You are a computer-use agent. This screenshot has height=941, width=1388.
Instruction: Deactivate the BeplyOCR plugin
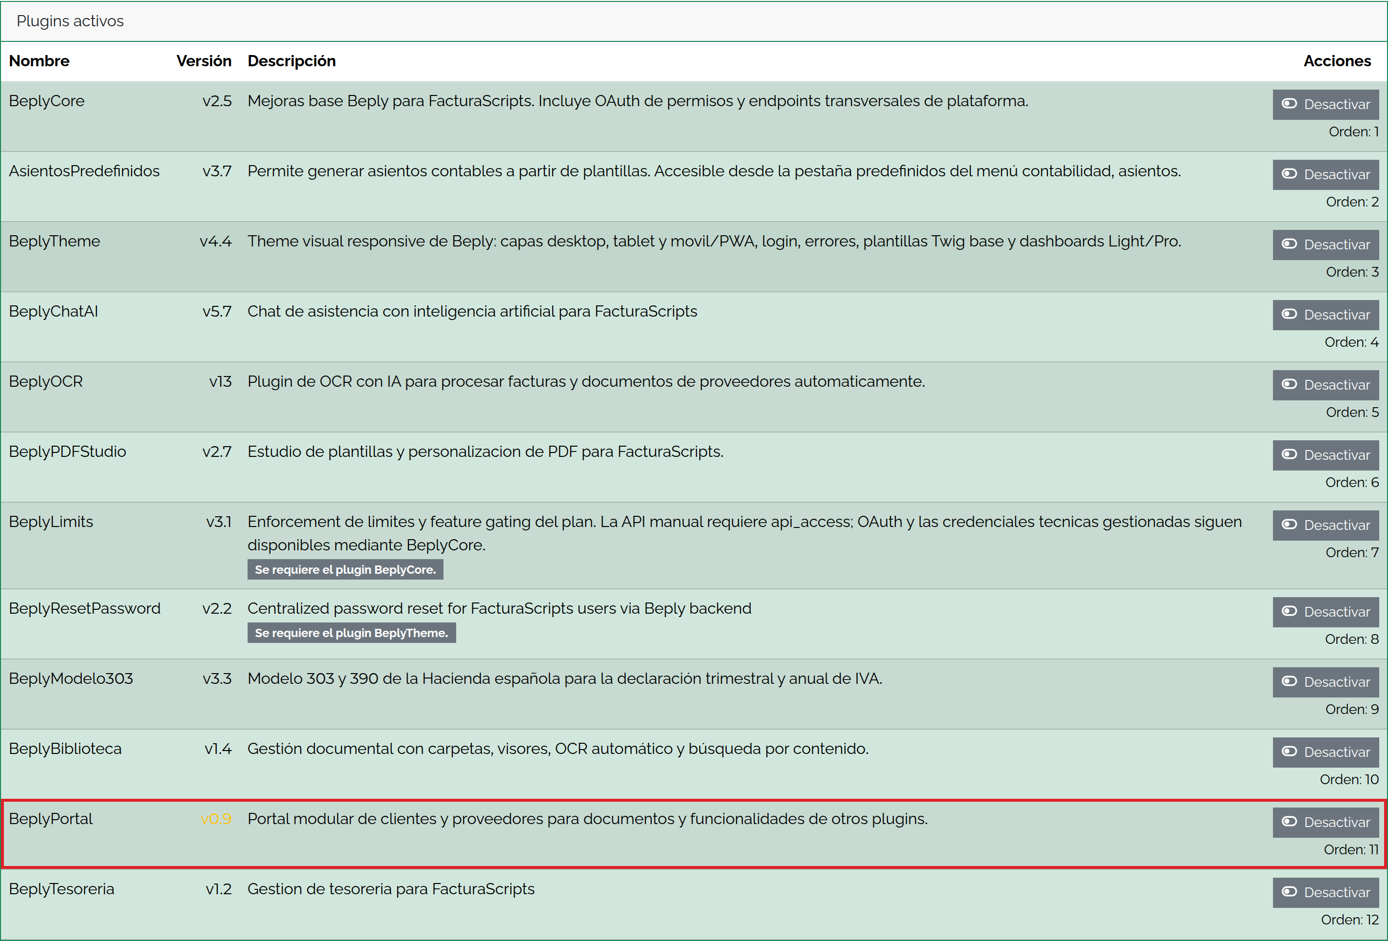point(1325,385)
